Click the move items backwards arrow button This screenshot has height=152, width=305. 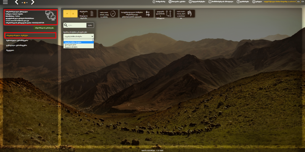click(x=185, y=14)
